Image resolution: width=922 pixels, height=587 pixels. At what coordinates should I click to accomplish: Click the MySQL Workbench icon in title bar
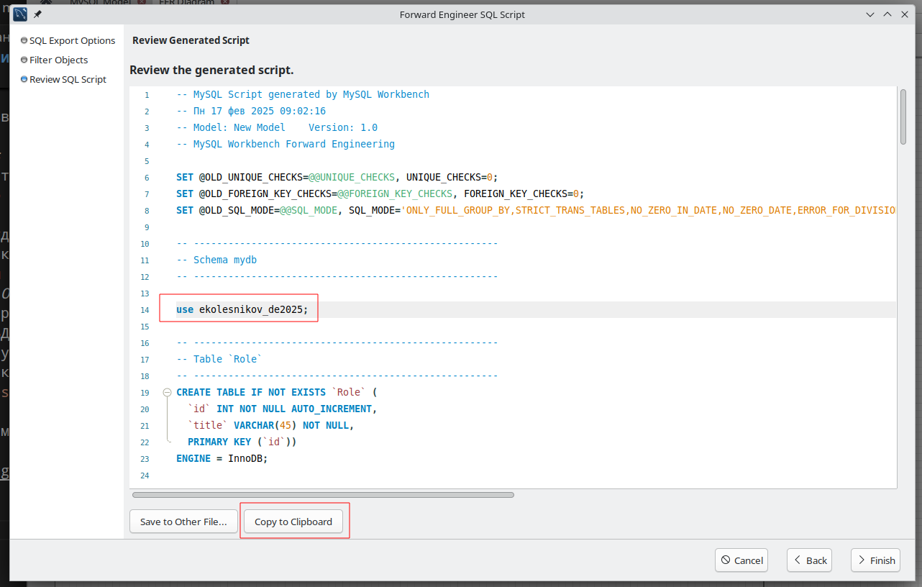coord(20,14)
